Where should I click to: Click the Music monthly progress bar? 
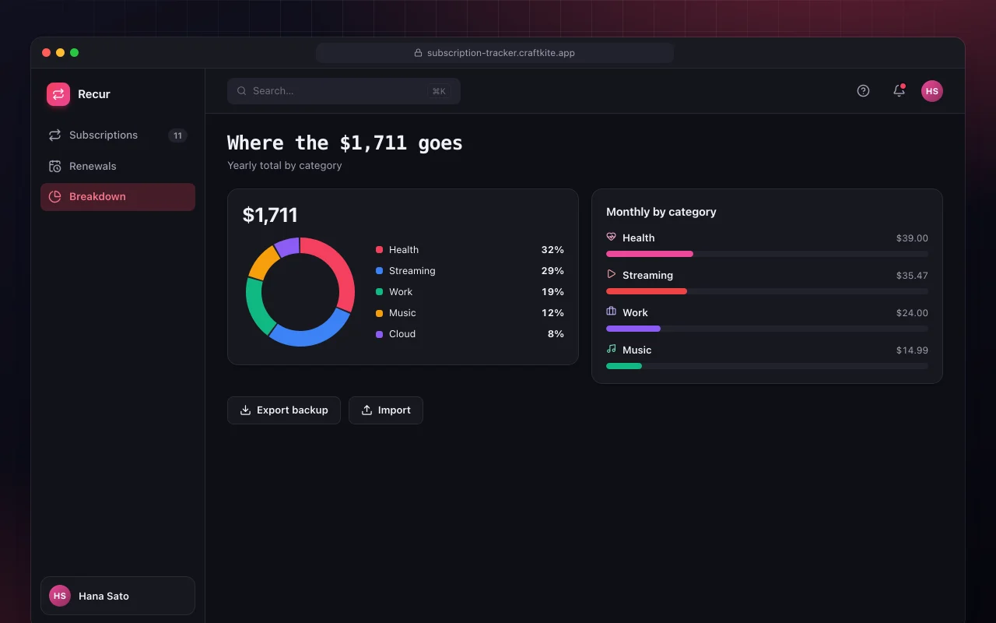tap(767, 366)
